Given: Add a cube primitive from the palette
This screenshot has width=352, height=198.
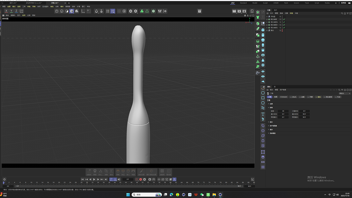Looking at the screenshot, I should point(263,30).
